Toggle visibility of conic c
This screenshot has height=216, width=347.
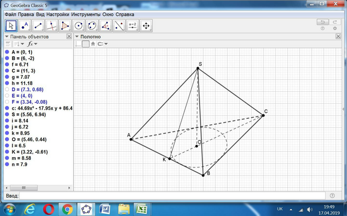(x=7, y=108)
